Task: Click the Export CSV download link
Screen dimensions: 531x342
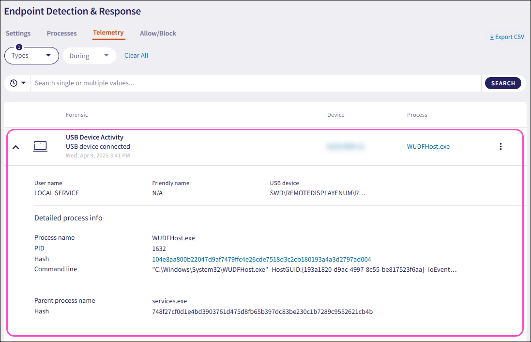Action: point(507,37)
